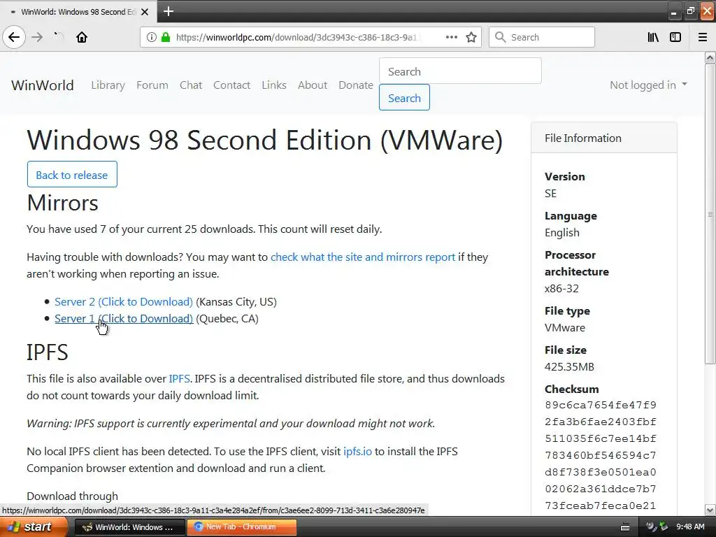Open a new tab with plus icon
The image size is (716, 537).
click(168, 11)
